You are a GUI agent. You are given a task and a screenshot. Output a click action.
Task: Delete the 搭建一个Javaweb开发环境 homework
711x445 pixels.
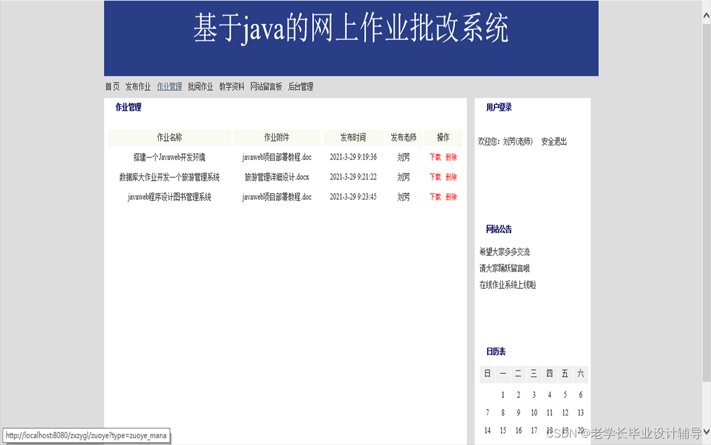450,157
